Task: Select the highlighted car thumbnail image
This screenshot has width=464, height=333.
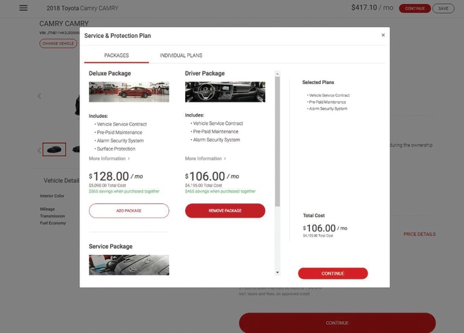Action: click(x=54, y=149)
